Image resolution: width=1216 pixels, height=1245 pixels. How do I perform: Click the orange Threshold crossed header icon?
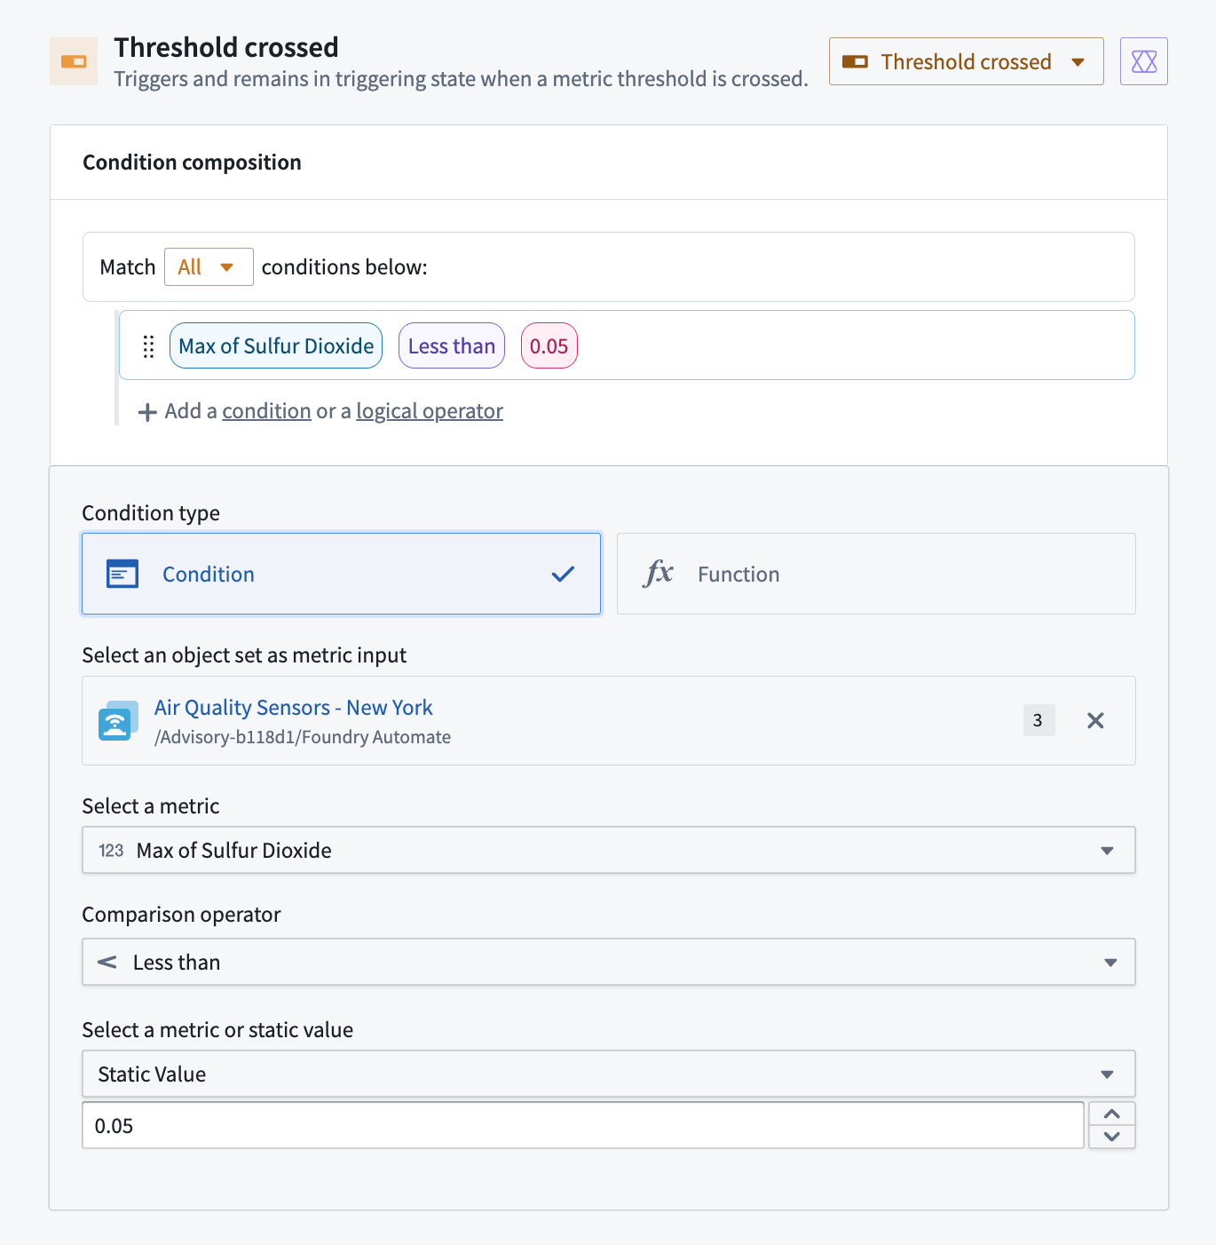pyautogui.click(x=74, y=61)
